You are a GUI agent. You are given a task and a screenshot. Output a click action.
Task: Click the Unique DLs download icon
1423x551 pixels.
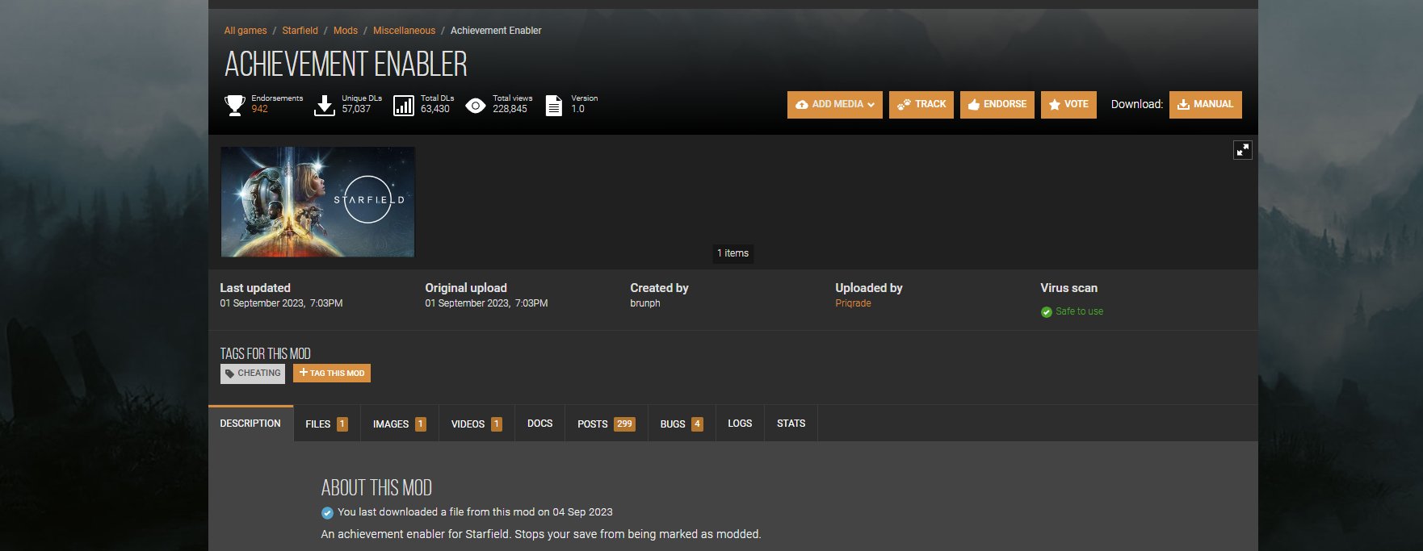(x=324, y=105)
